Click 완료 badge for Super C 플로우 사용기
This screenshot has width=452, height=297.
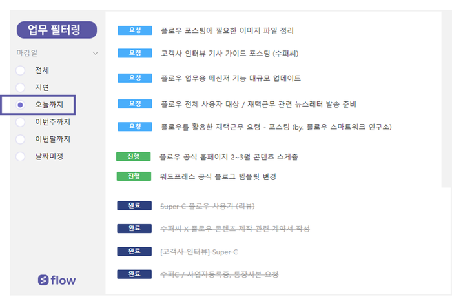(134, 206)
